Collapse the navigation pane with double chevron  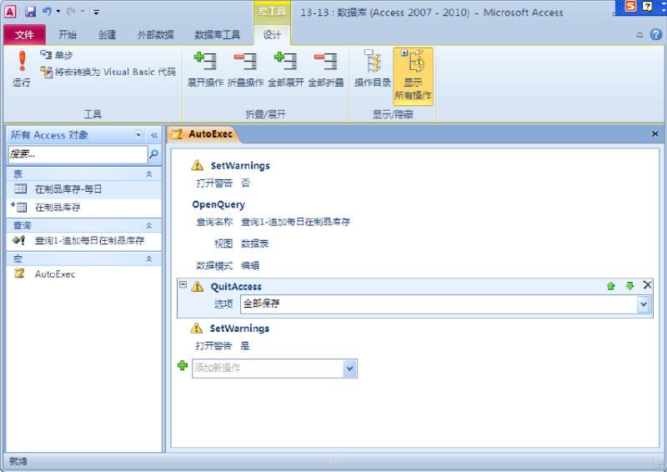click(154, 135)
